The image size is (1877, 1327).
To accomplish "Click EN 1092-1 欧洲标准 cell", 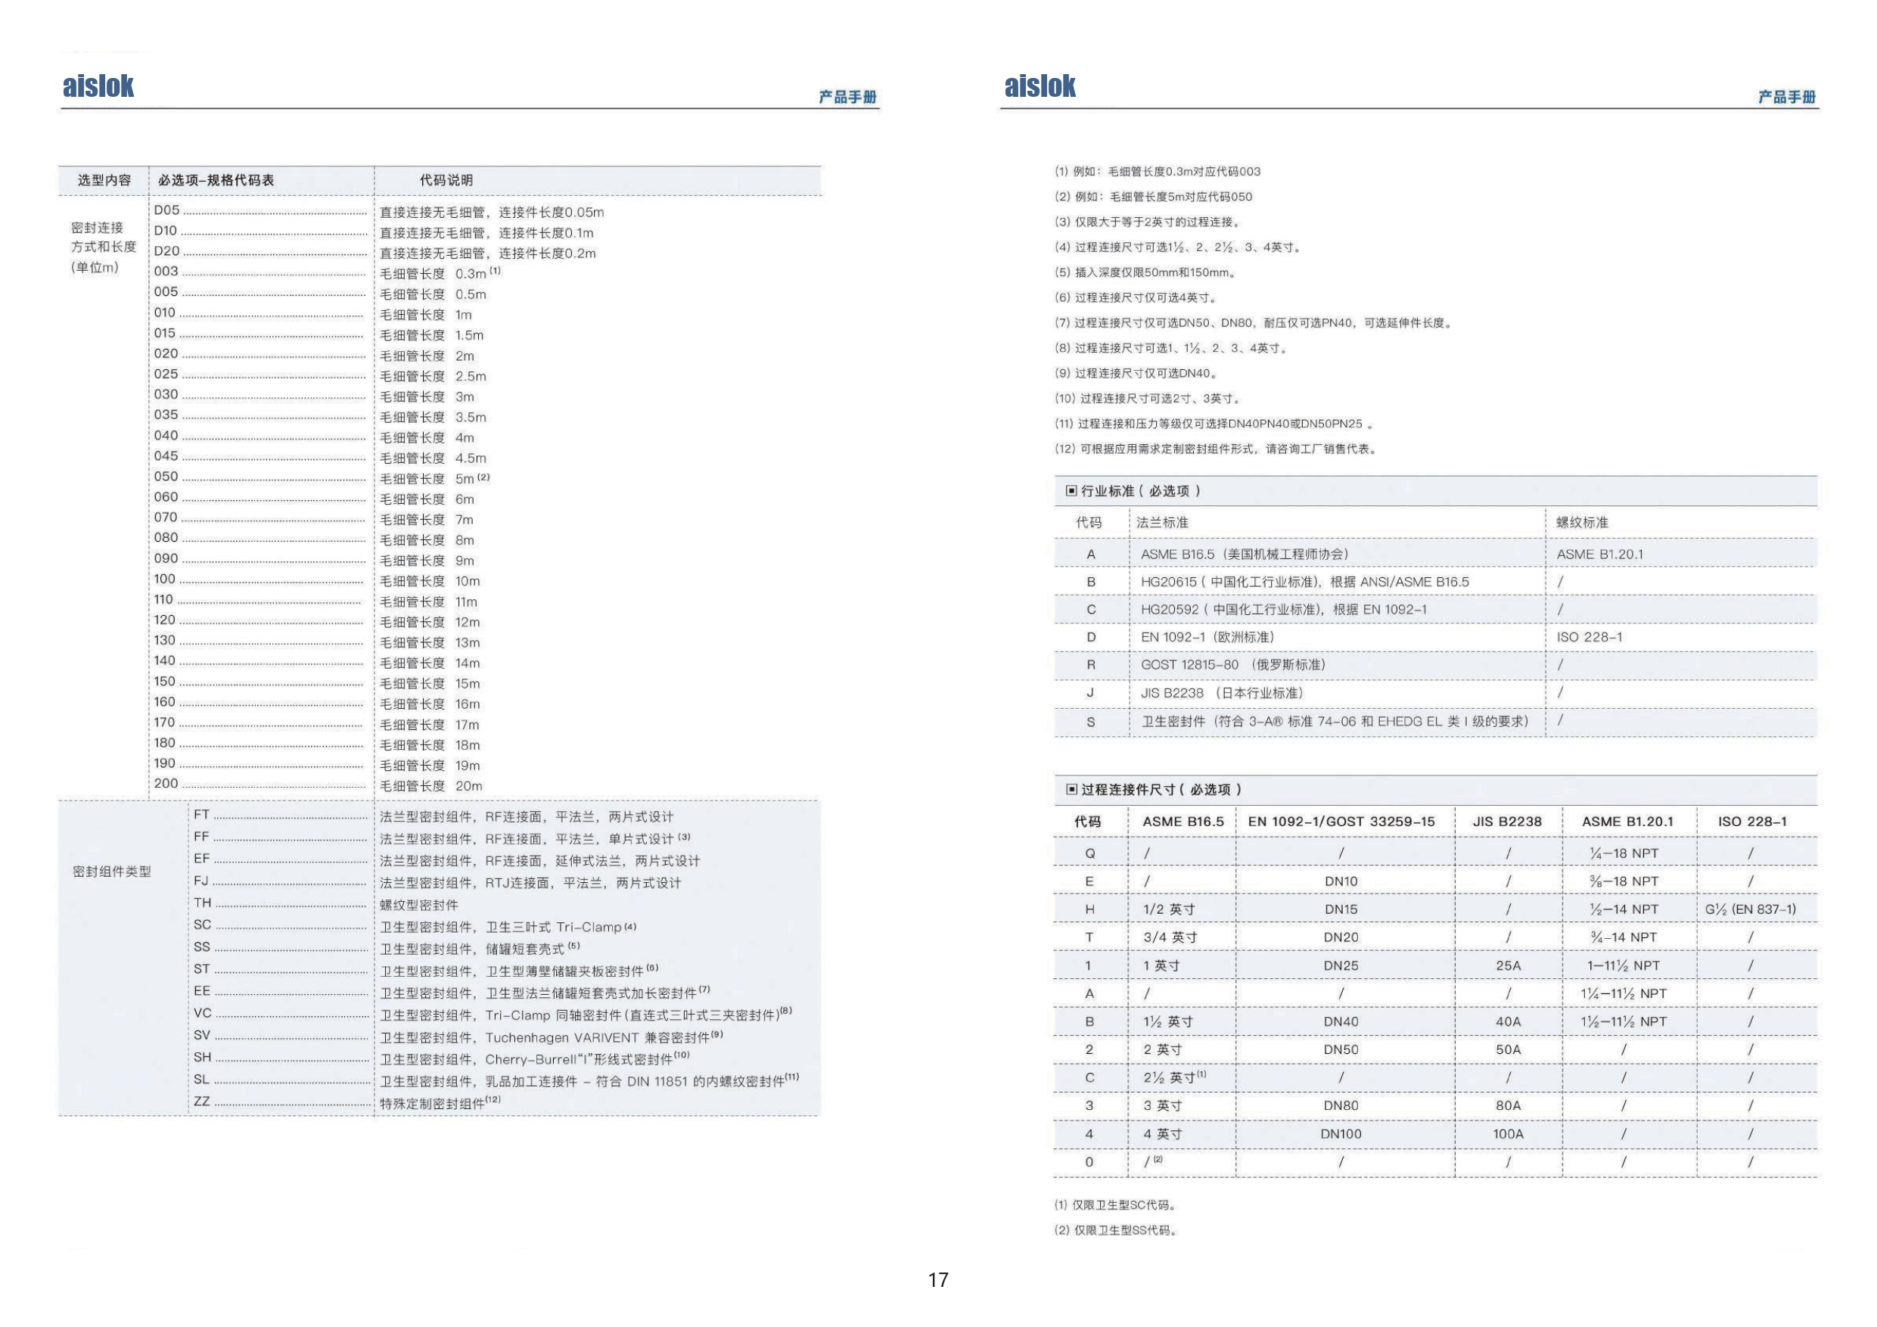I will (1207, 637).
